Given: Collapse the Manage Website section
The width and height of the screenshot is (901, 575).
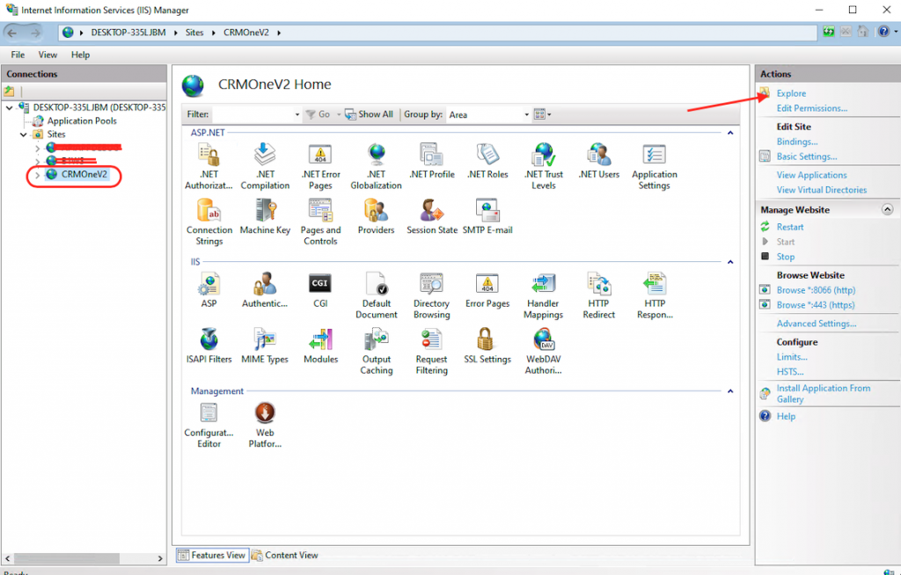Looking at the screenshot, I should [887, 210].
